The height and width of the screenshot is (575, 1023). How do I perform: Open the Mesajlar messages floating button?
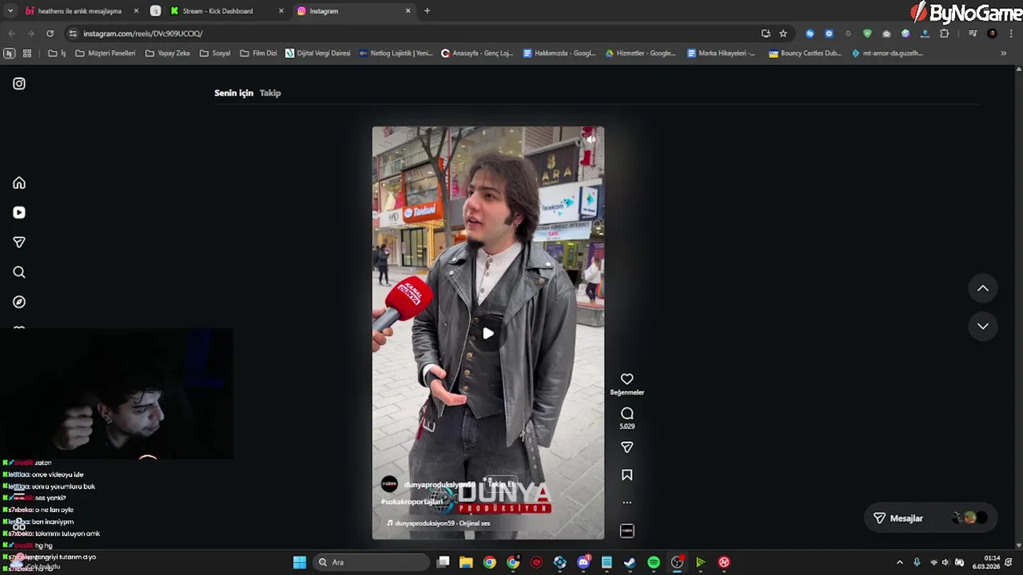[930, 518]
